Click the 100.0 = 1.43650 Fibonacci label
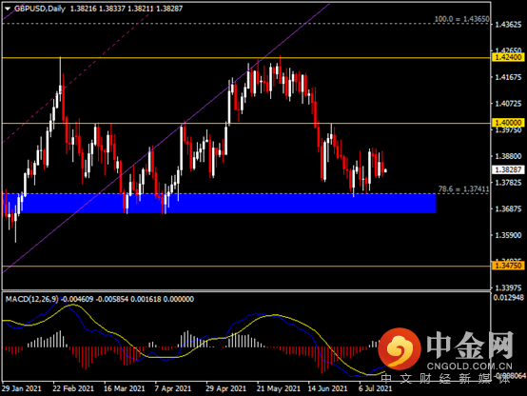Image resolution: width=527 pixels, height=396 pixels. [x=461, y=19]
